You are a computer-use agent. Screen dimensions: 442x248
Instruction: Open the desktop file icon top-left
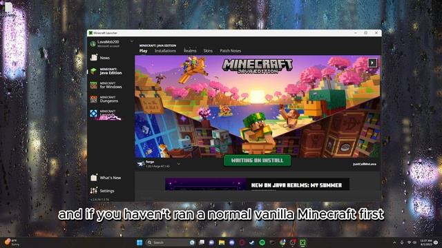pos(8,8)
